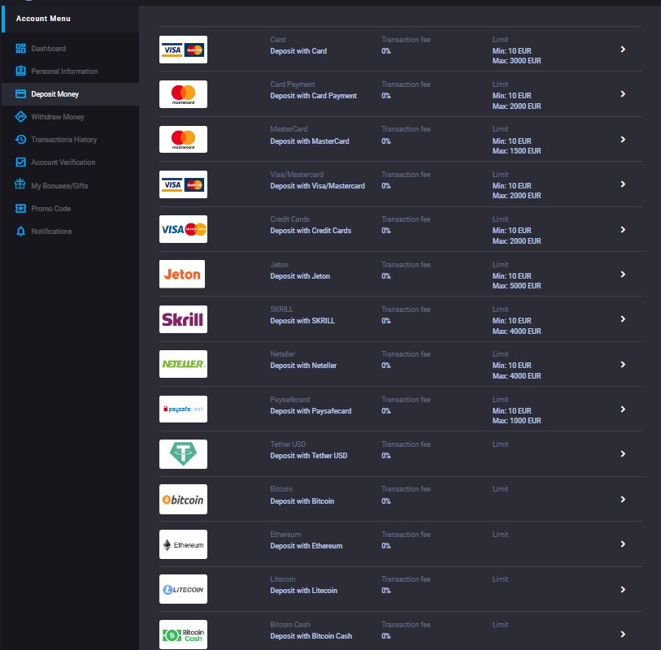The image size is (661, 650).
Task: Choose the Neteller logo
Action: (x=183, y=364)
